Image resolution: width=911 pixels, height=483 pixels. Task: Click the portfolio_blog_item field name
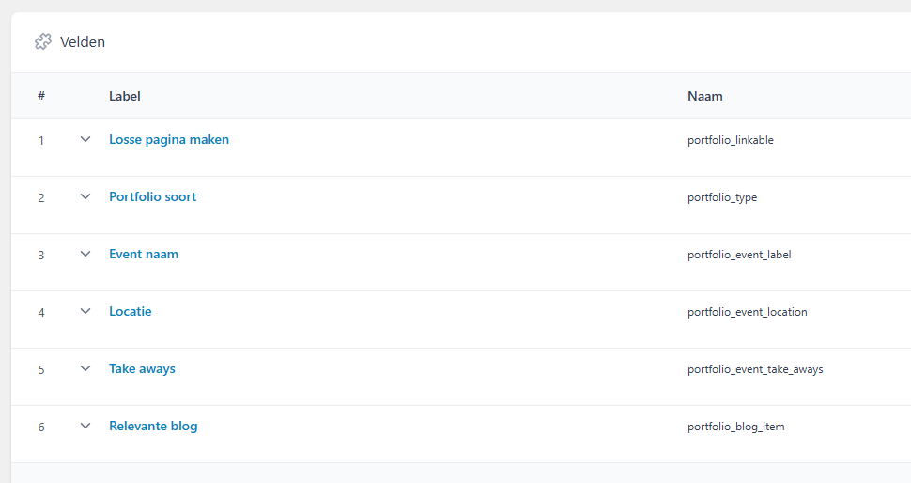[x=735, y=427]
